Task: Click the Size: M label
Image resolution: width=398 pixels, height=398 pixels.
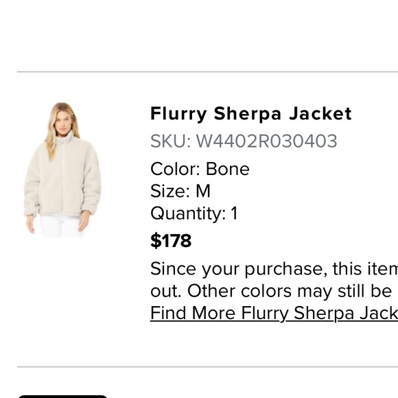Action: pos(180,191)
